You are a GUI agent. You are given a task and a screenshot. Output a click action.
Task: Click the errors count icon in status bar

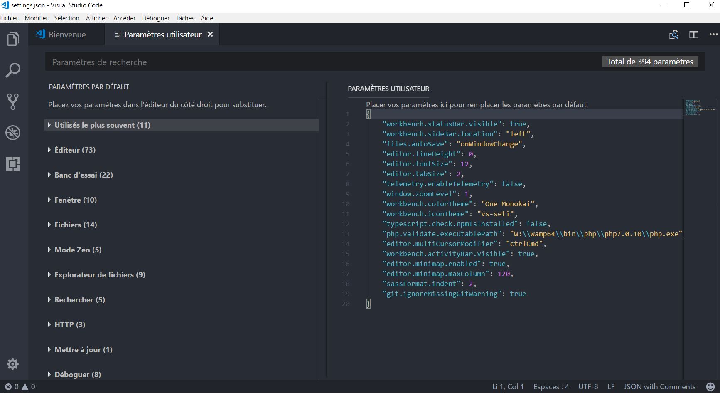[x=8, y=387]
